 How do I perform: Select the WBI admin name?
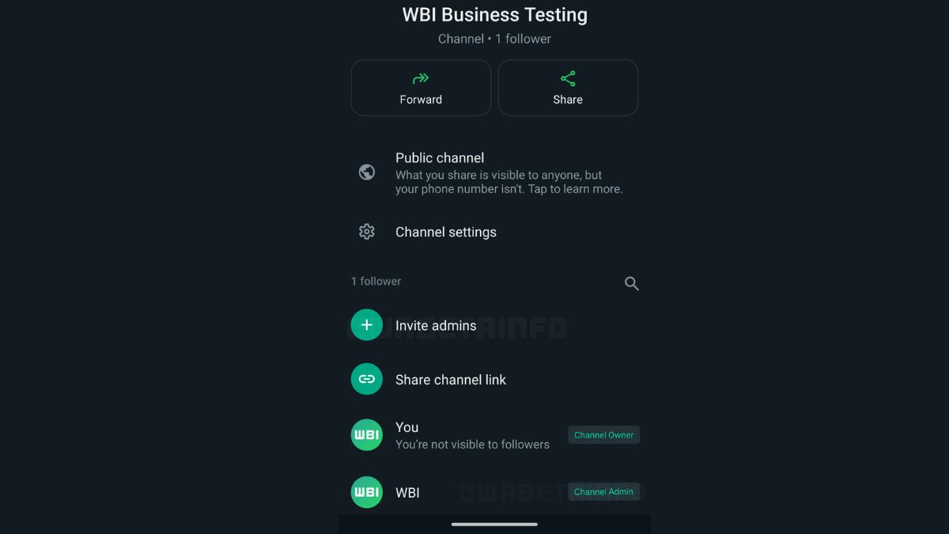pyautogui.click(x=407, y=493)
